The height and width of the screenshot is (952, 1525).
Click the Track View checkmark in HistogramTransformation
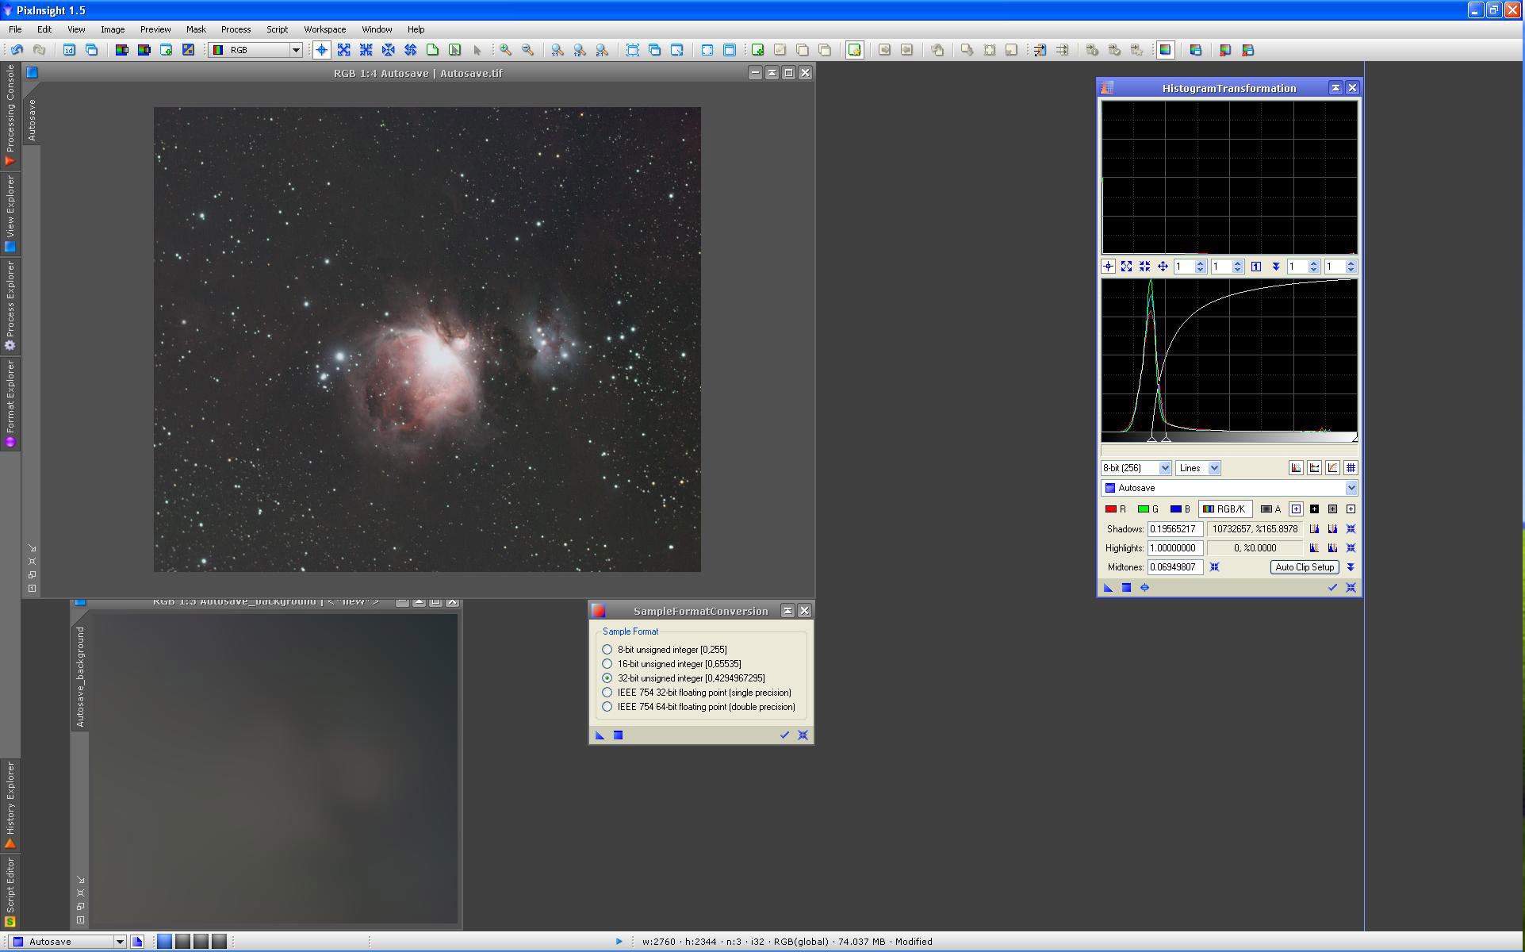tap(1332, 588)
